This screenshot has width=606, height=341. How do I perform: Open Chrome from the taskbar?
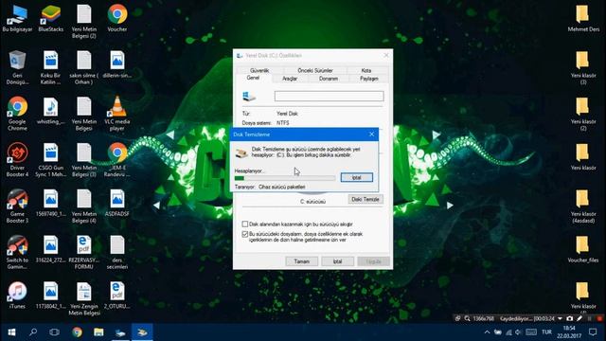(x=77, y=332)
